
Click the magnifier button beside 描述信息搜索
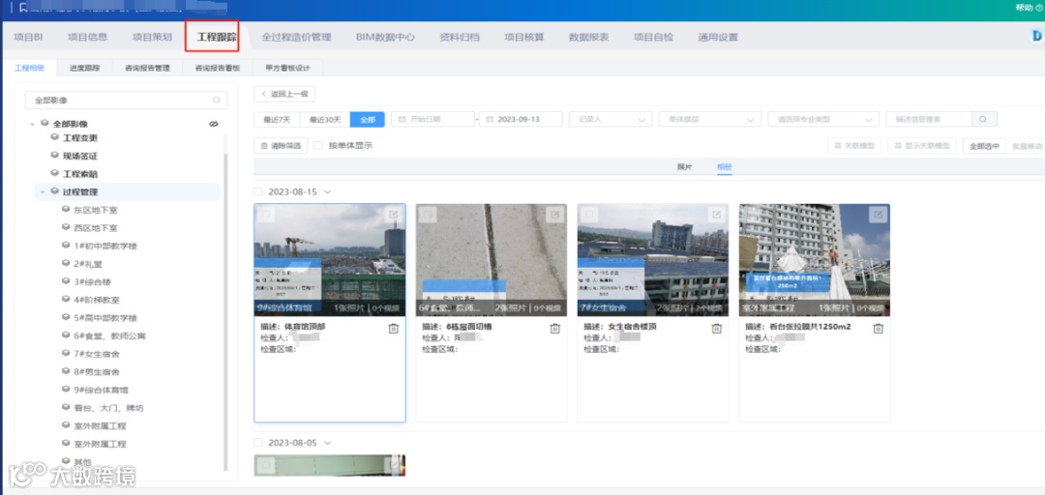984,119
